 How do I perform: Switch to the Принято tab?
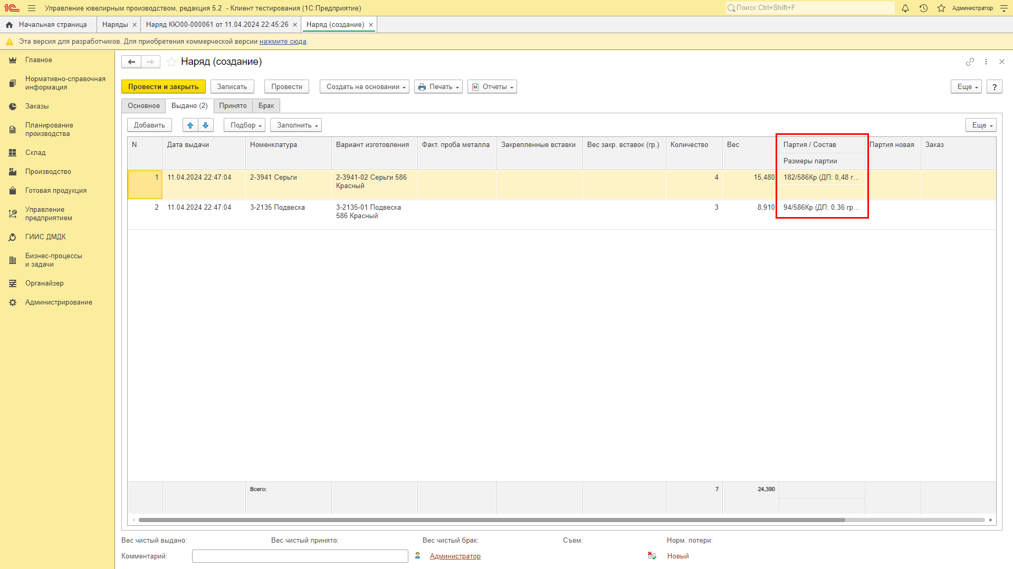[233, 106]
